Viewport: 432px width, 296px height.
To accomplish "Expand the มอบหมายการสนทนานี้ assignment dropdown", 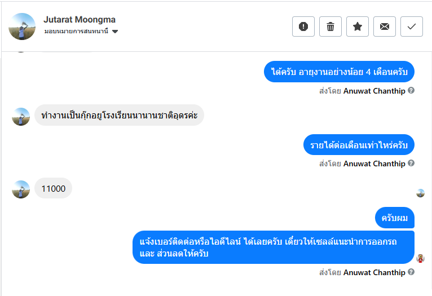I will click(115, 32).
